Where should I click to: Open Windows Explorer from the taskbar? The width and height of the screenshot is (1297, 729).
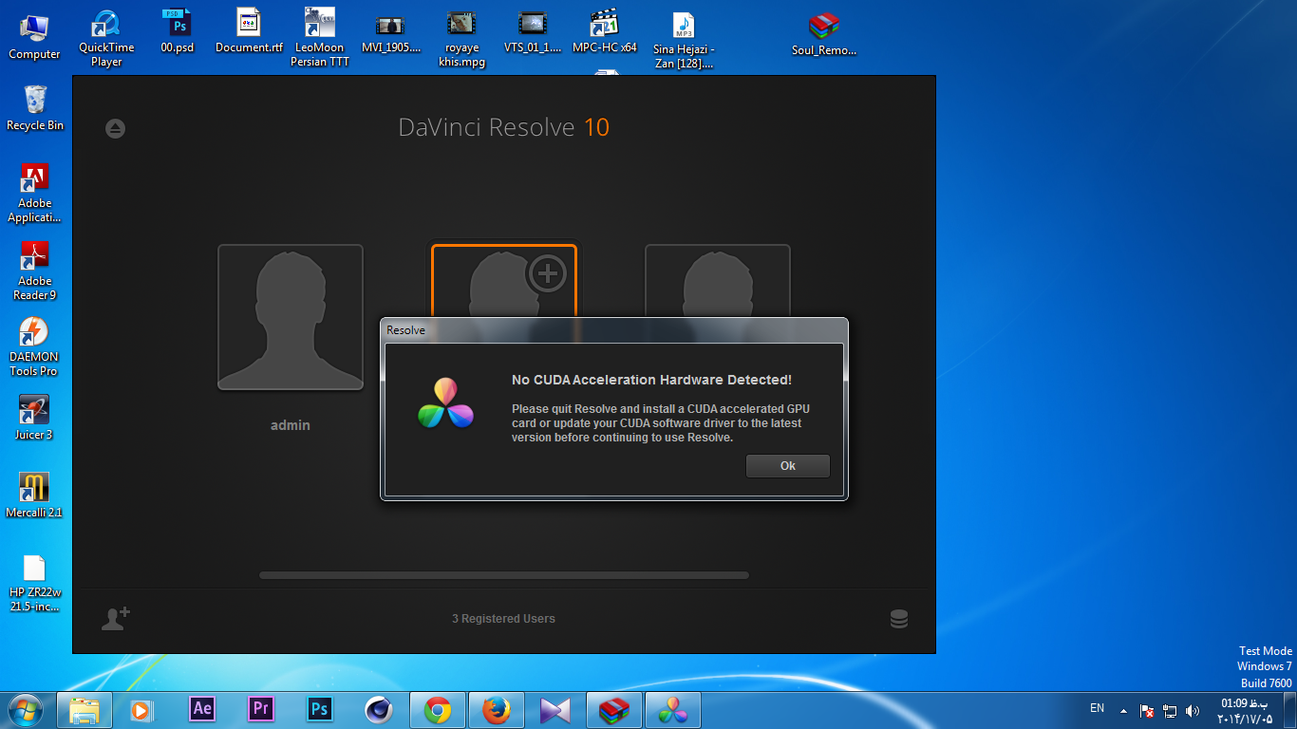tap(85, 710)
